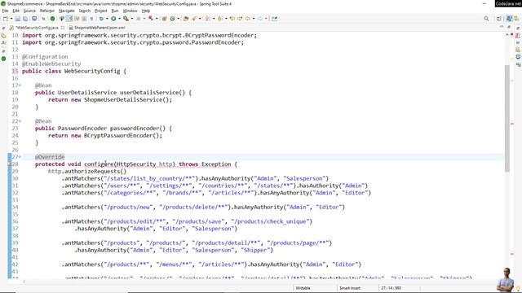This screenshot has width=522, height=293.
Task: Open the Source menu
Action: point(29,11)
